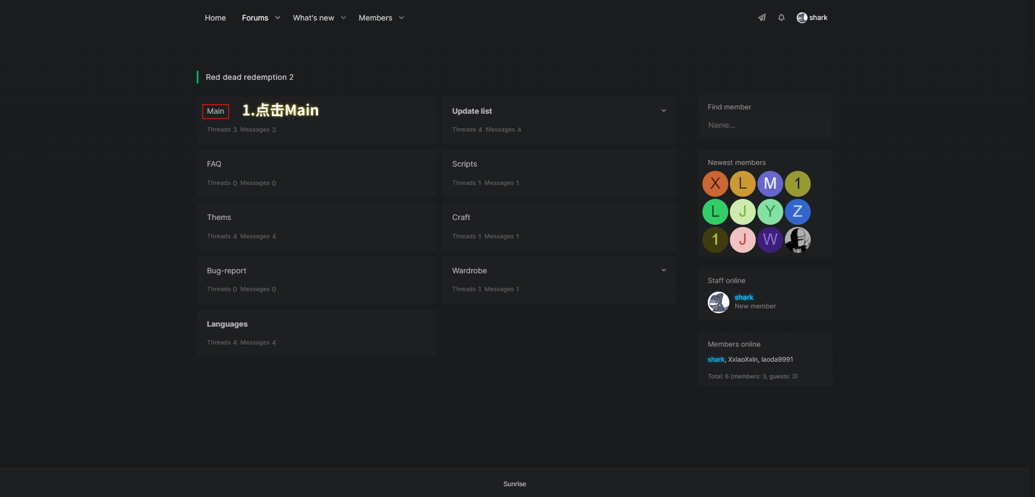
Task: Open XxiaoXxin's profile in Members online
Action: (x=742, y=360)
